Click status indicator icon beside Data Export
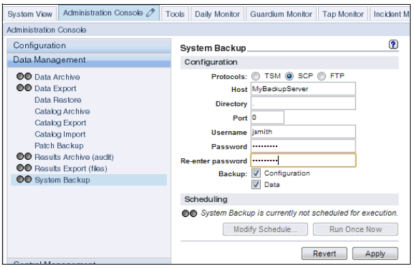The width and height of the screenshot is (414, 268). pyautogui.click(x=24, y=88)
